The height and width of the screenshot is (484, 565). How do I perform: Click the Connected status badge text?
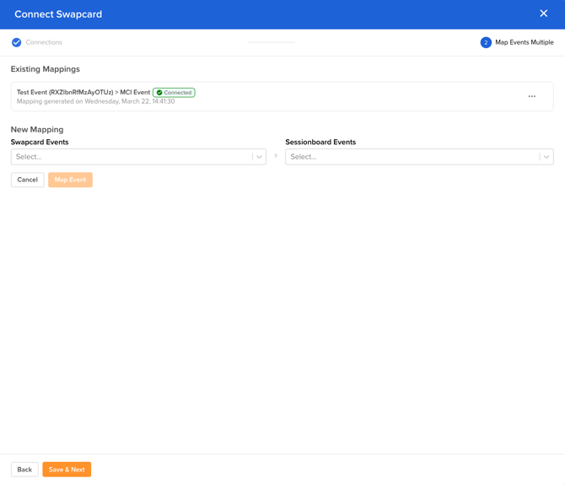[178, 93]
